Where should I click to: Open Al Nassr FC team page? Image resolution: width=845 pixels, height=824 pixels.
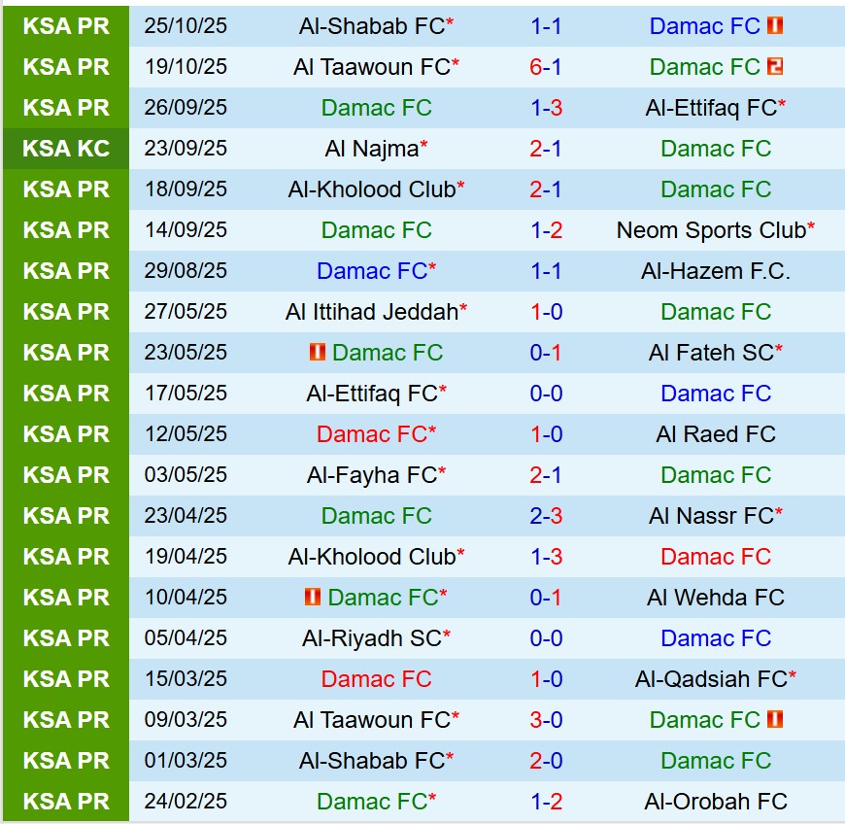coord(711,516)
